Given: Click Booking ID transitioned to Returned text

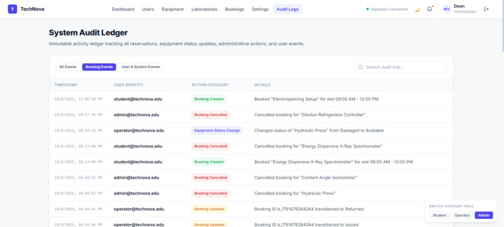Looking at the screenshot, I should (309, 209).
